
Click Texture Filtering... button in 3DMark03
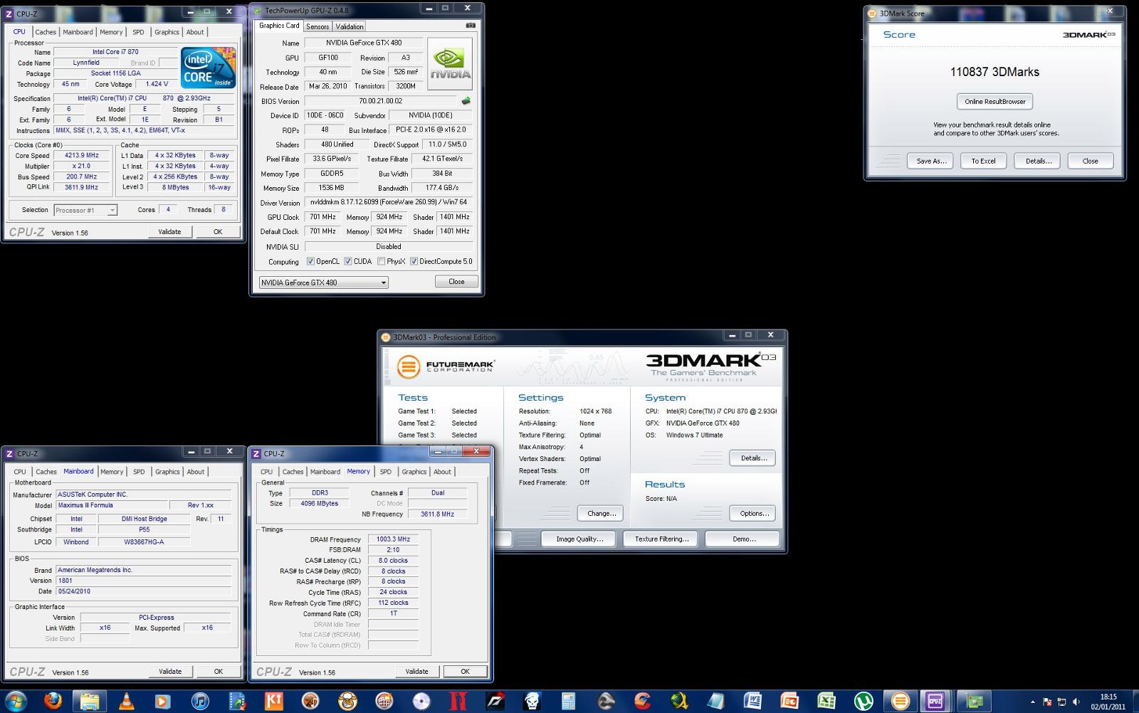pyautogui.click(x=662, y=539)
